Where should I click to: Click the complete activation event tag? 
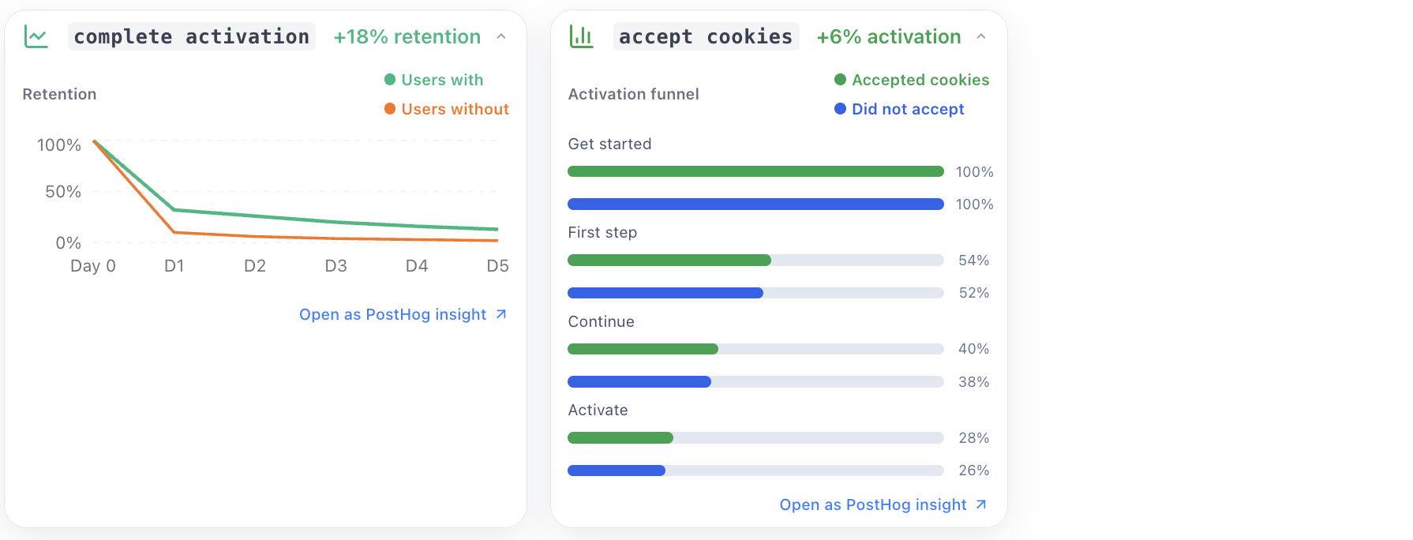[191, 36]
